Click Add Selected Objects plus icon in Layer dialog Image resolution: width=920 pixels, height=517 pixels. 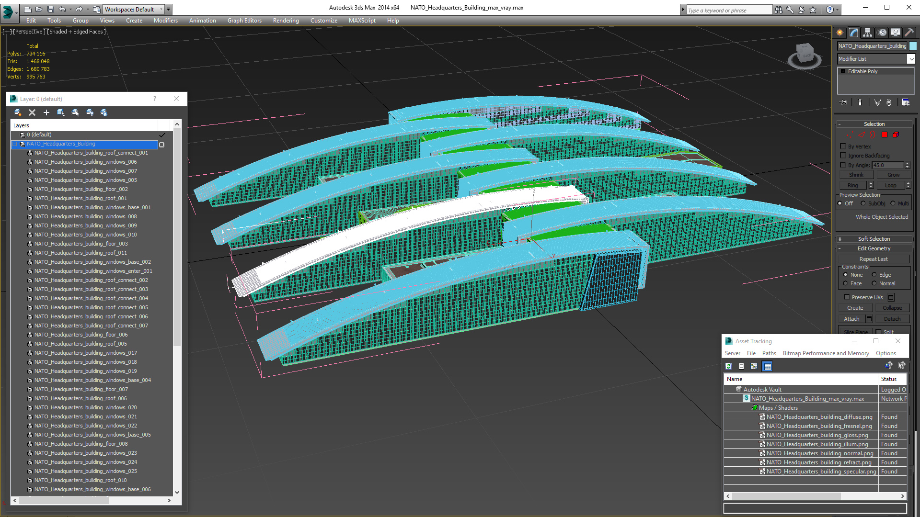[46, 112]
